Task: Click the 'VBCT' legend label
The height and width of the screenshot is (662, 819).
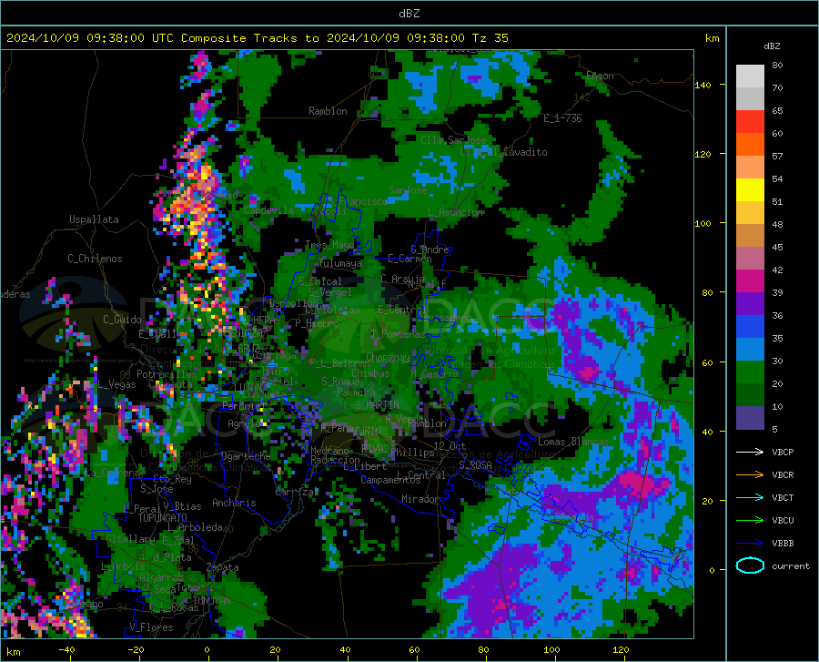Action: 783,497
